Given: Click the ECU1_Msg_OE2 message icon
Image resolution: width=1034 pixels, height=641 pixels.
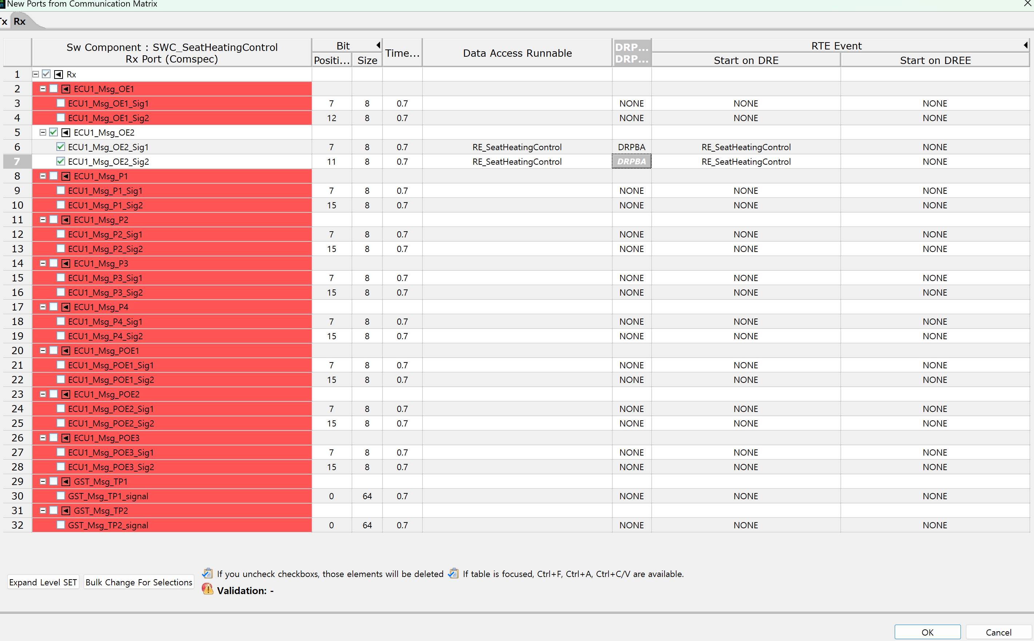Looking at the screenshot, I should 66,133.
